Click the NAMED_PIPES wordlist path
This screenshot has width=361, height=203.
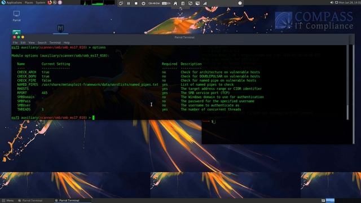pyautogui.click(x=100, y=85)
